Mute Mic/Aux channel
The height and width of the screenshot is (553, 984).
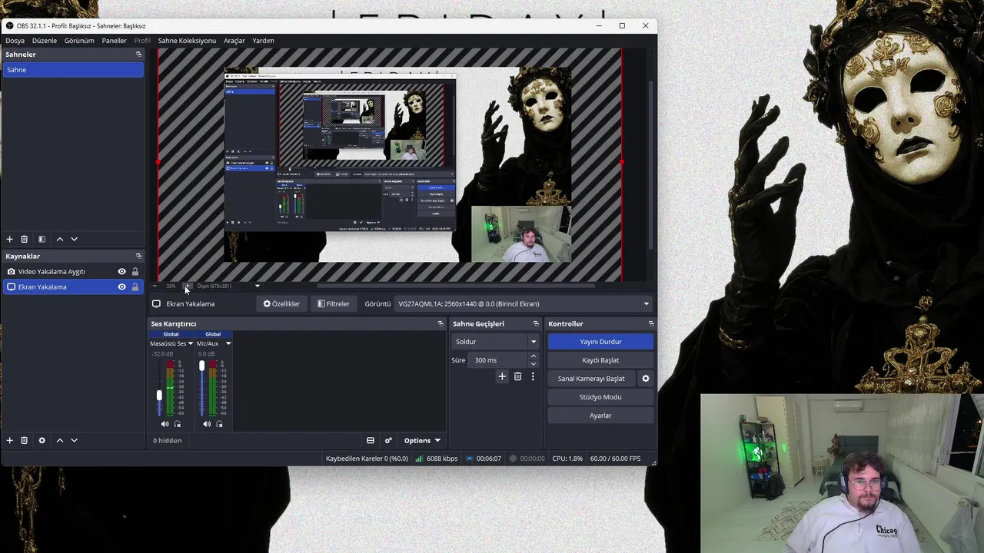[207, 424]
